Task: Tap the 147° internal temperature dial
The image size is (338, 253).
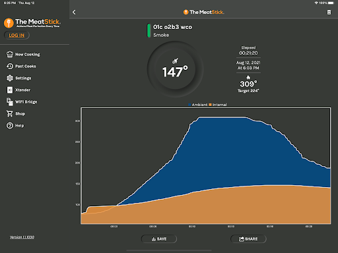Action: (x=175, y=69)
